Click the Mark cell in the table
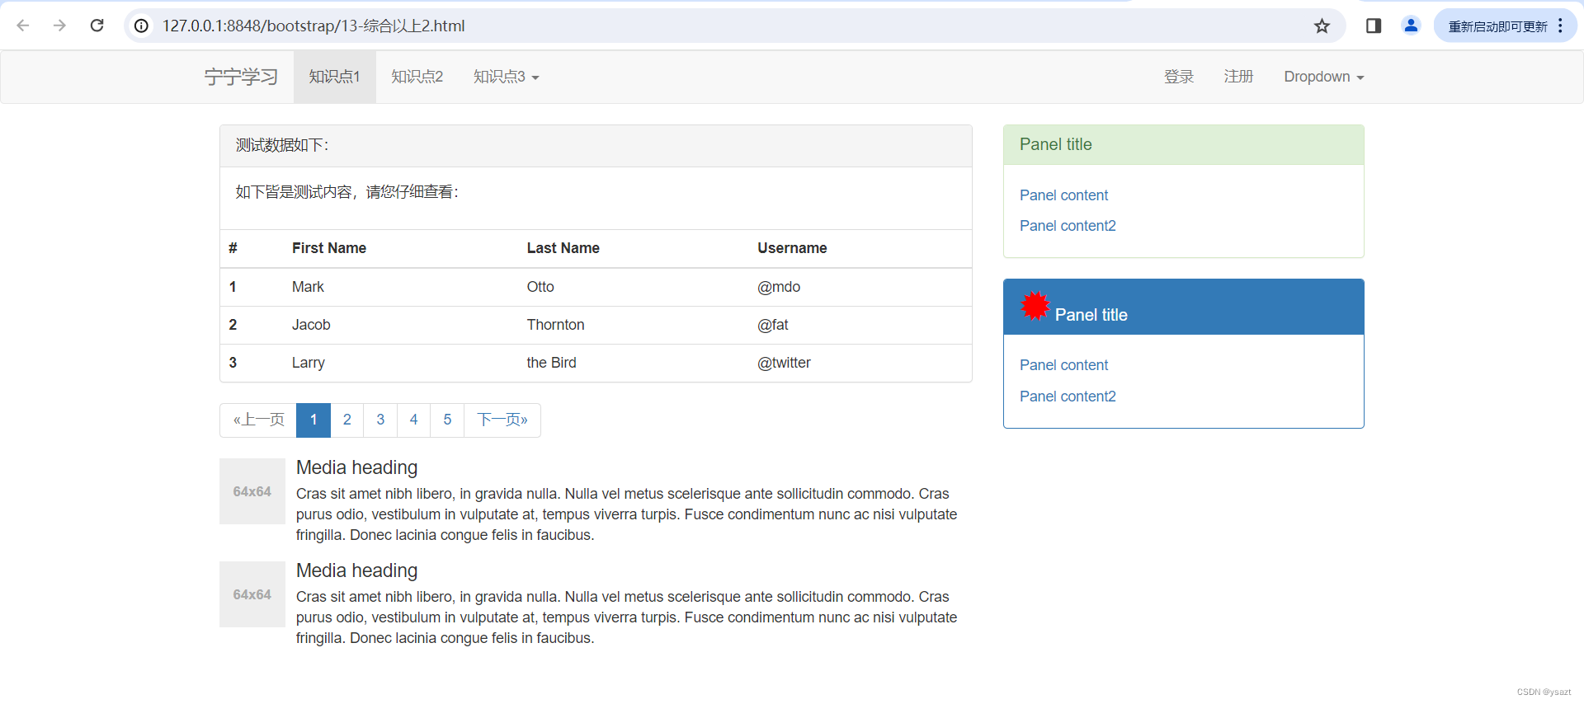This screenshot has width=1584, height=704. click(308, 287)
